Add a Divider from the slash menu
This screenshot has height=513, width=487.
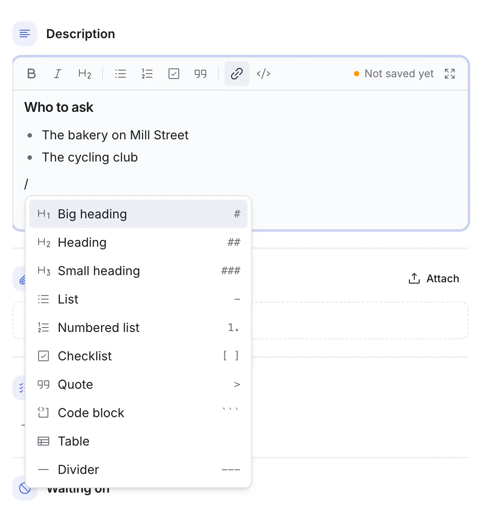pyautogui.click(x=138, y=470)
